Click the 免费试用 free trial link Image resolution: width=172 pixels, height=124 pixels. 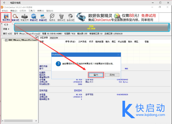click(x=148, y=16)
